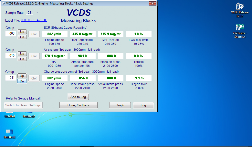Increase group 003 with Up button
The width and height of the screenshot is (252, 147).
pos(22,32)
